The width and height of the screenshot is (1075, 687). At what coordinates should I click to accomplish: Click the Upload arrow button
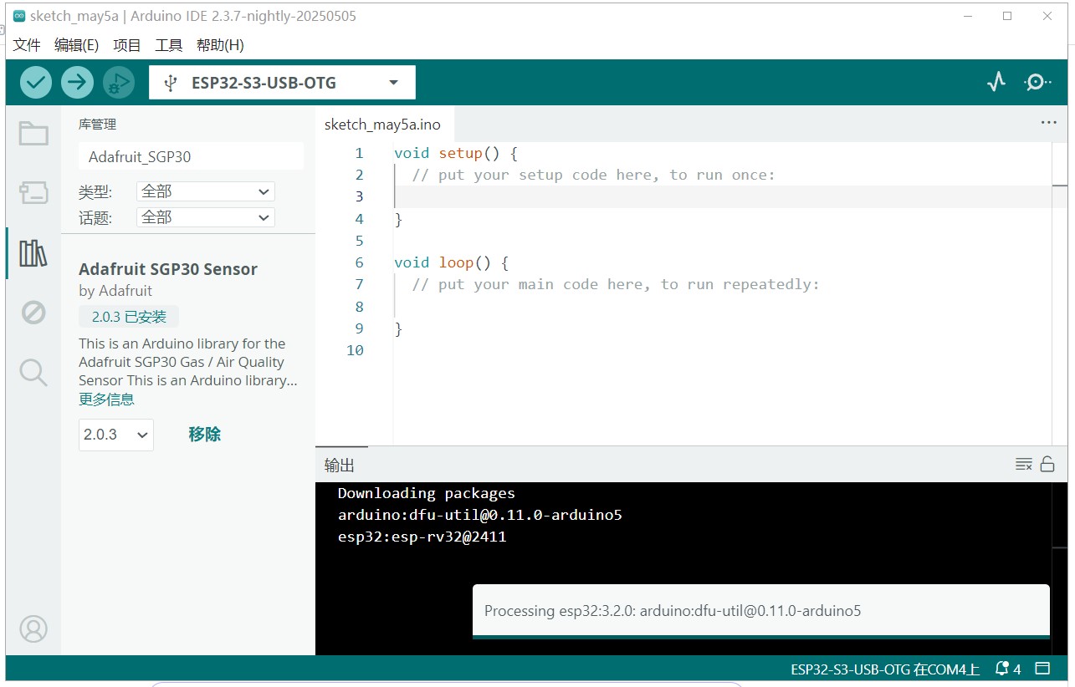pyautogui.click(x=78, y=82)
